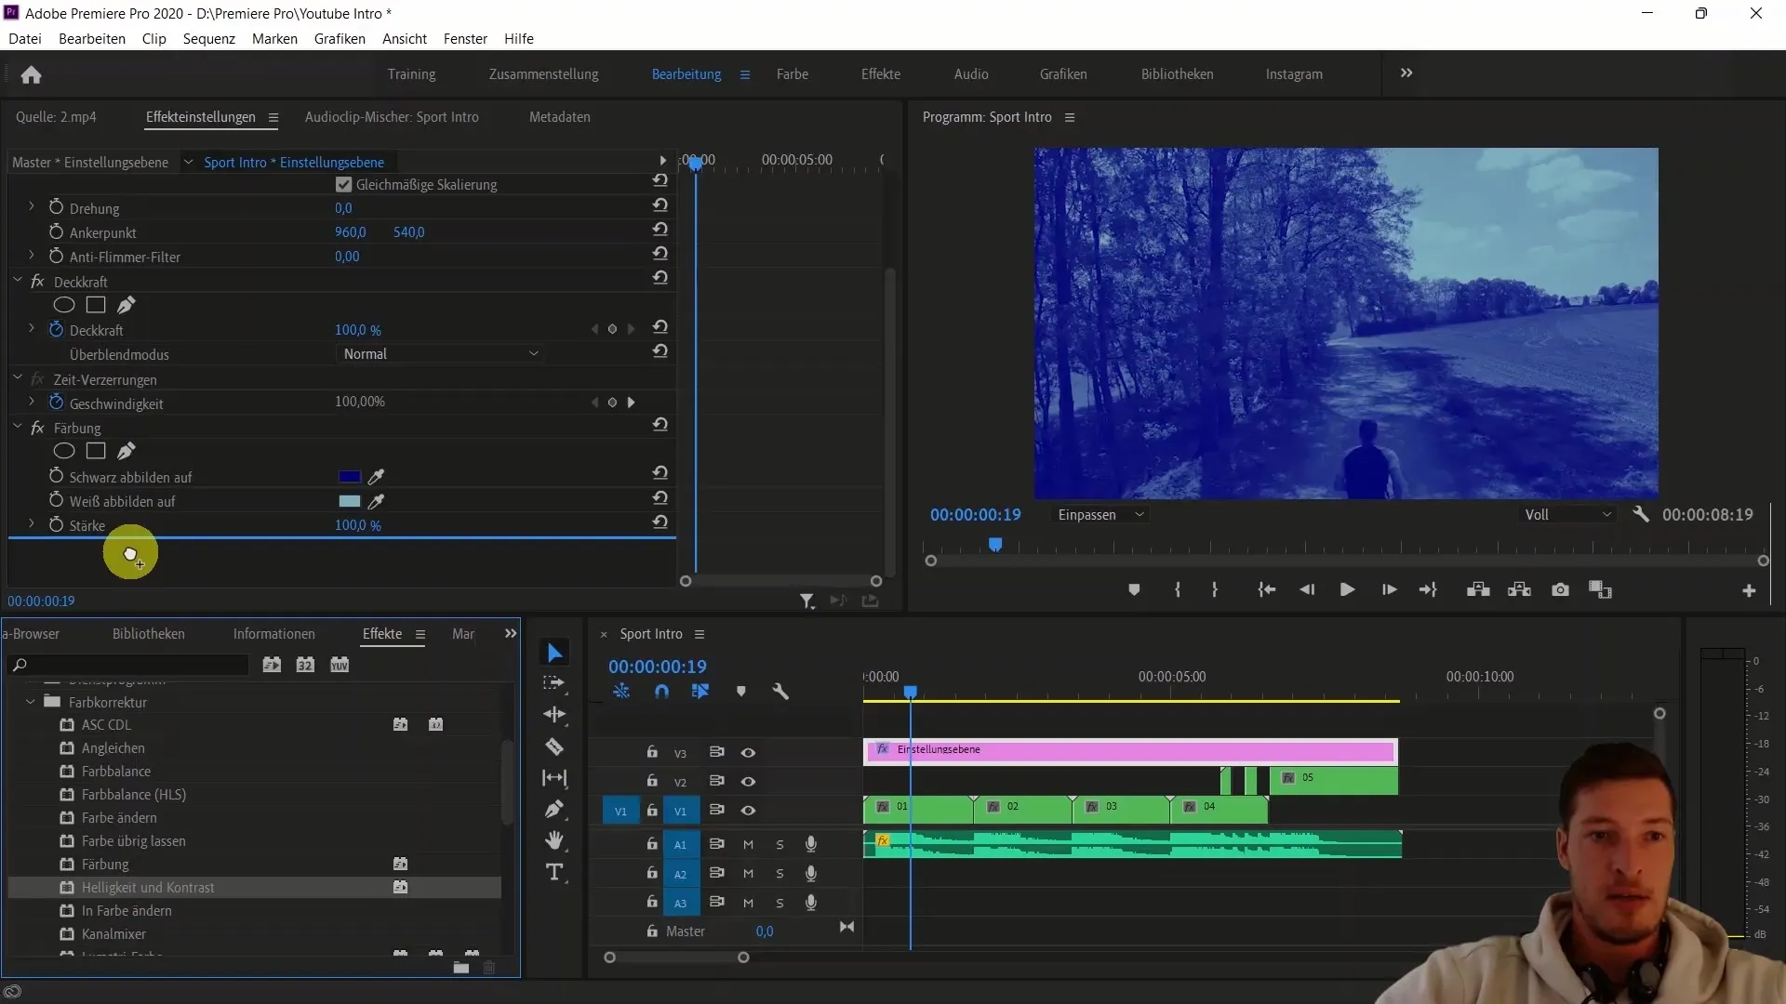Toggle V2 track visibility eye
This screenshot has height=1004, width=1786.
tap(748, 782)
